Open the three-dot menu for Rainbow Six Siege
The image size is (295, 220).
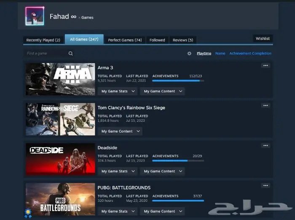pos(265,106)
